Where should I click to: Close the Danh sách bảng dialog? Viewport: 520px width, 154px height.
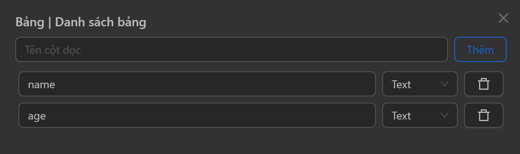(x=503, y=18)
